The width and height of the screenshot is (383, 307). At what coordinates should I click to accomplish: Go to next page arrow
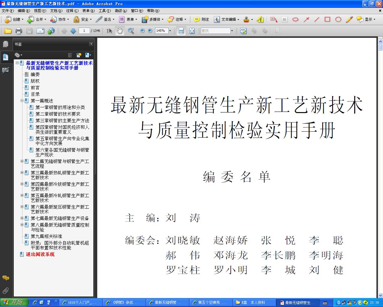point(73,31)
